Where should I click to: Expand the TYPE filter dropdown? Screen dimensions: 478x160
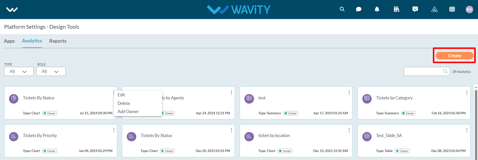point(19,71)
